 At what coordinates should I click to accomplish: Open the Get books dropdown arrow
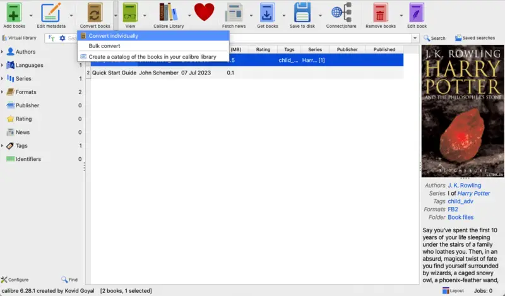pos(283,15)
